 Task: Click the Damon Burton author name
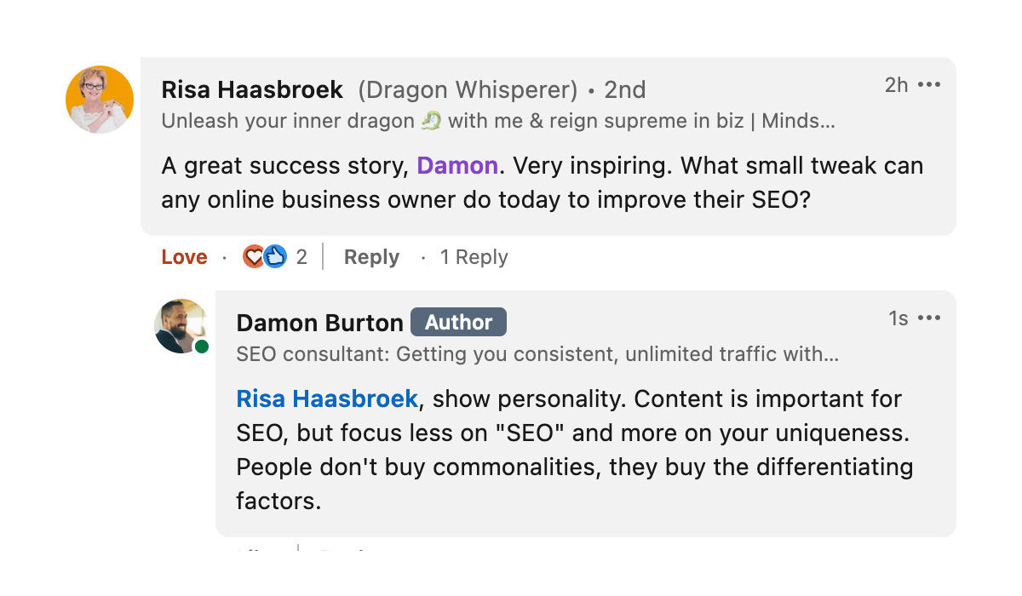click(319, 323)
